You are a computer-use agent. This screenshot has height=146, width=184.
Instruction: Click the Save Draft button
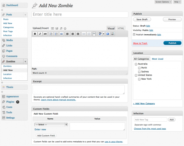(142, 20)
